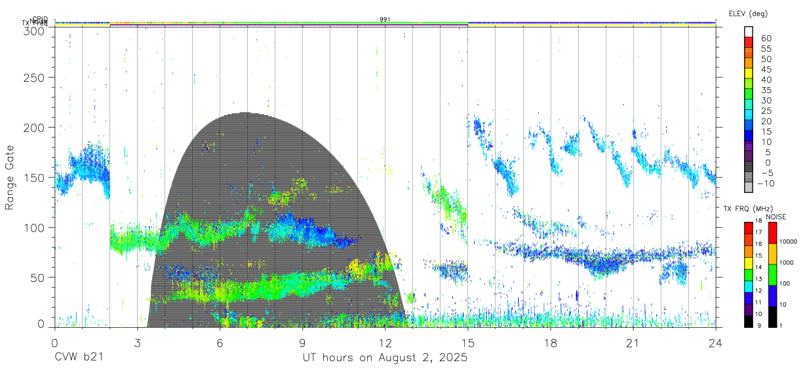Select the 'CVW b21' radar label
Screen dimensions: 805x371
79,358
